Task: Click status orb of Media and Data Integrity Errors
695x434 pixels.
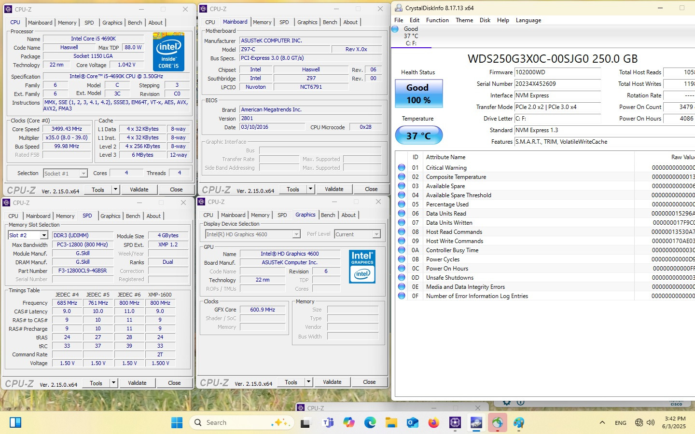Action: tap(402, 286)
